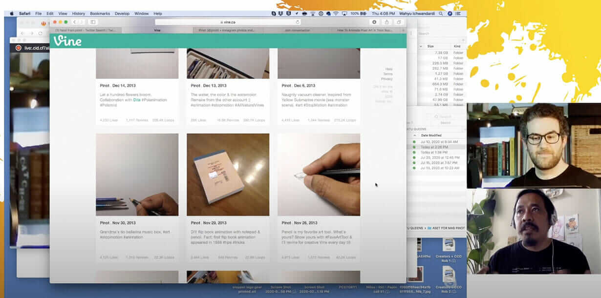Click the Help link on Vine
Viewport: 601px width, 298px height.
point(389,69)
